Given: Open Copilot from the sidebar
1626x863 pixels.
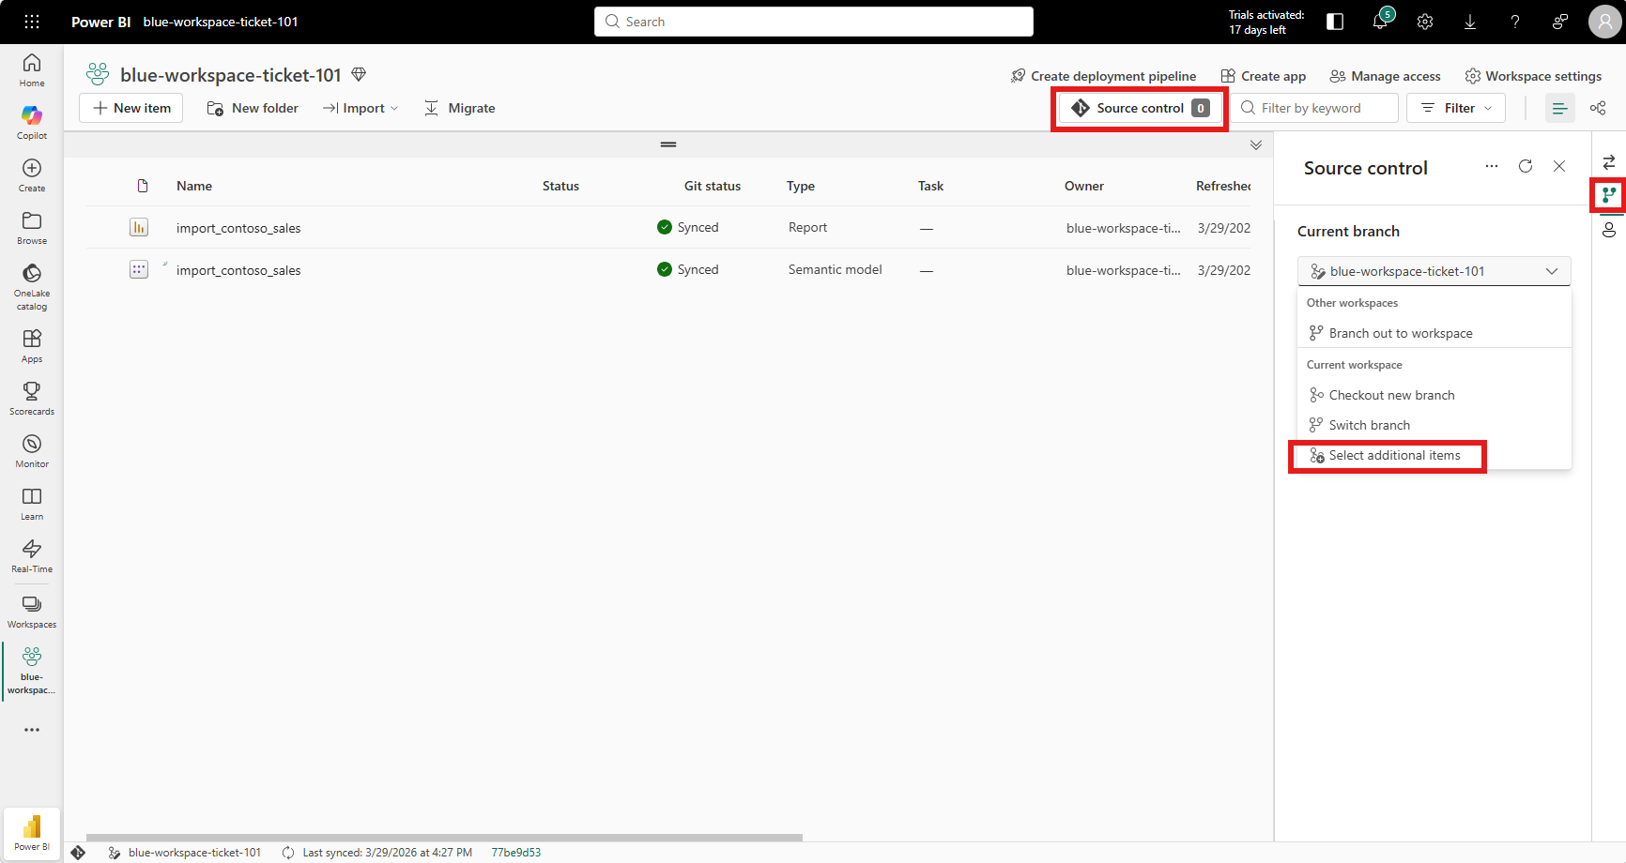Looking at the screenshot, I should point(32,123).
